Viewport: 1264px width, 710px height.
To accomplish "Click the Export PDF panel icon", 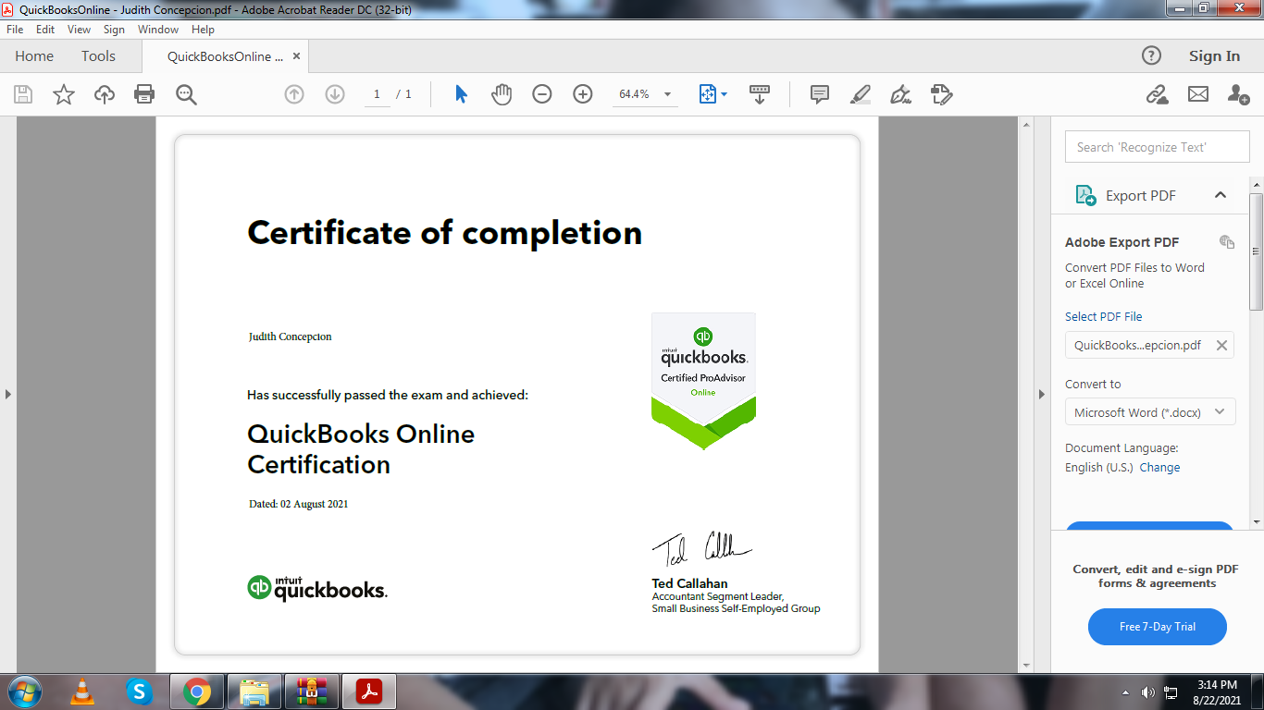I will (x=1085, y=195).
